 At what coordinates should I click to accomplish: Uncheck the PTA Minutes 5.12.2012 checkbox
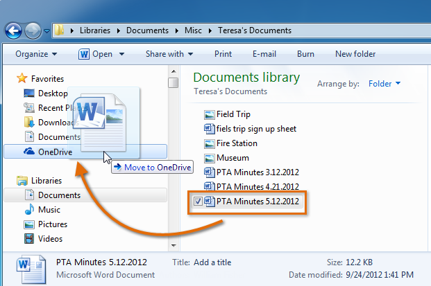pos(198,202)
